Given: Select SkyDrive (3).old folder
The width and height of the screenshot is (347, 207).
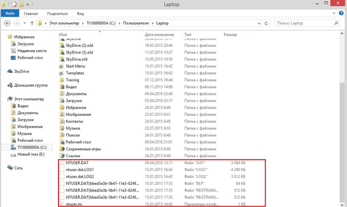Looking at the screenshot, I should tap(79, 52).
